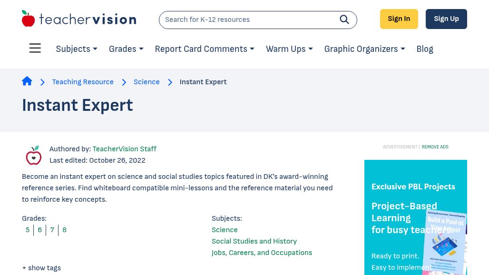Expand the show tags section
489x275 pixels.
pyautogui.click(x=41, y=268)
